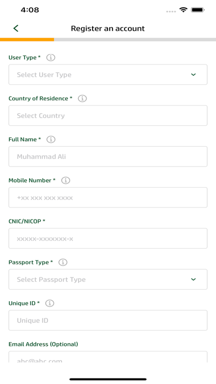Click the User Type chevron arrow
Viewport: 216px width, 384px height.
[193, 74]
